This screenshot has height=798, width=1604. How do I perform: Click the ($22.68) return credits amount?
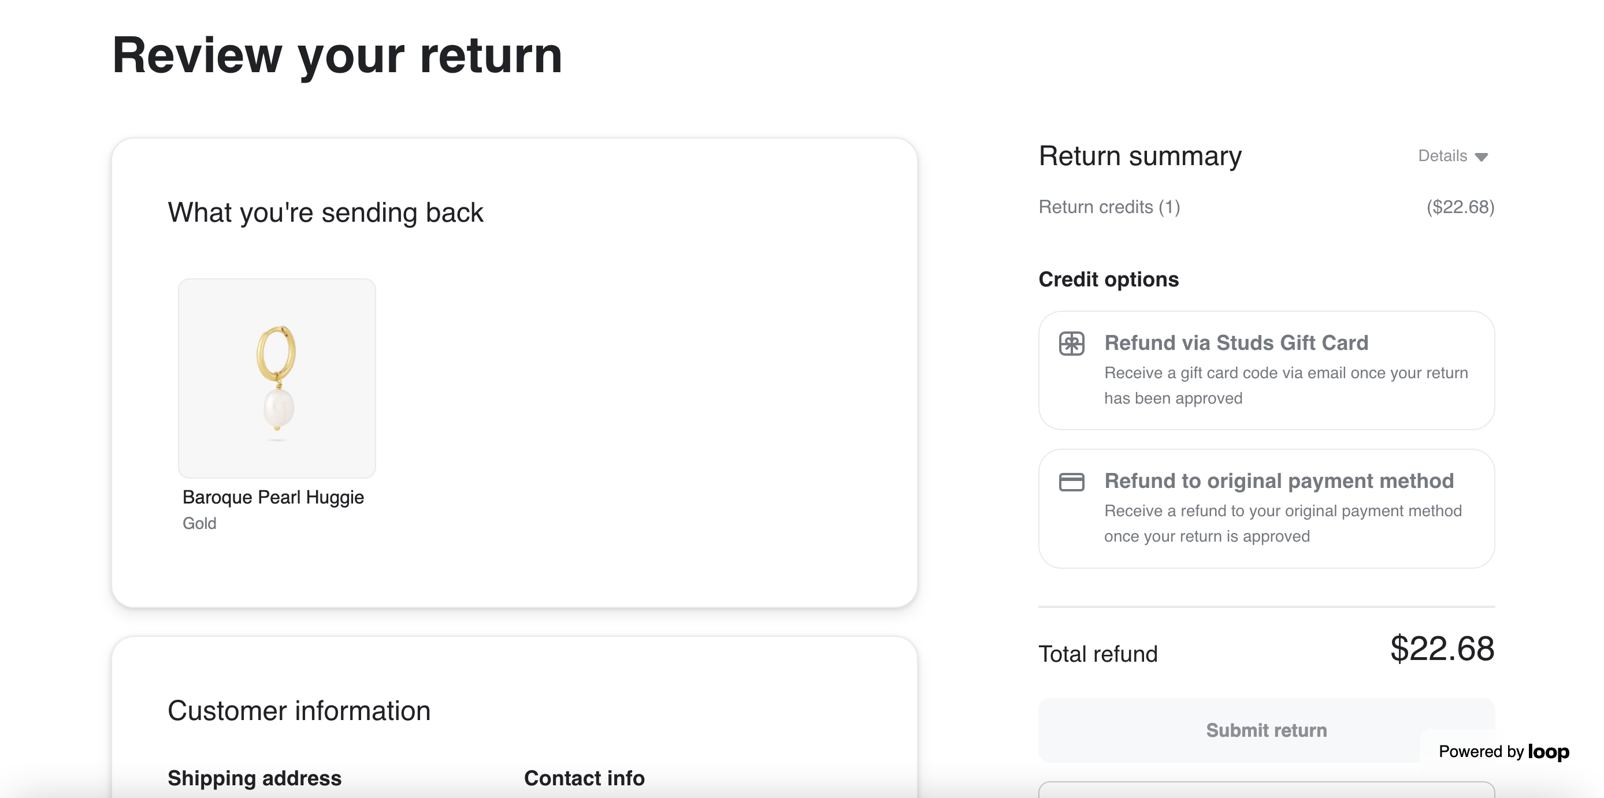pos(1460,207)
